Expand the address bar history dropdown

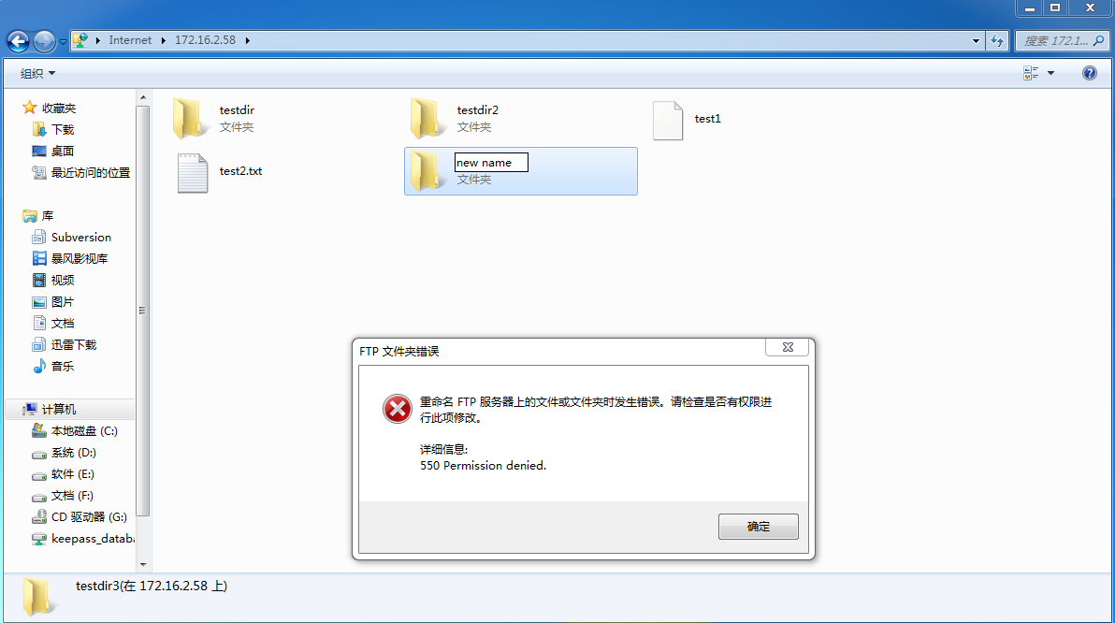976,40
